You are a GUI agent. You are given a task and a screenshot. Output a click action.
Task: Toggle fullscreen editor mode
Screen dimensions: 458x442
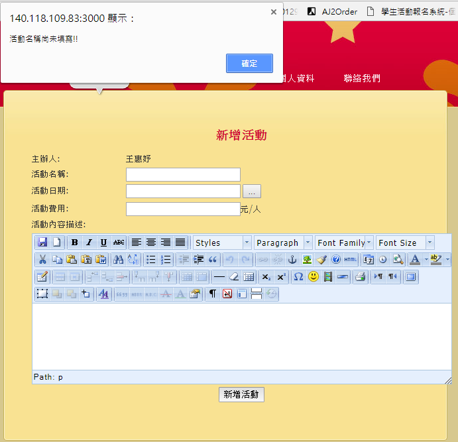(411, 277)
